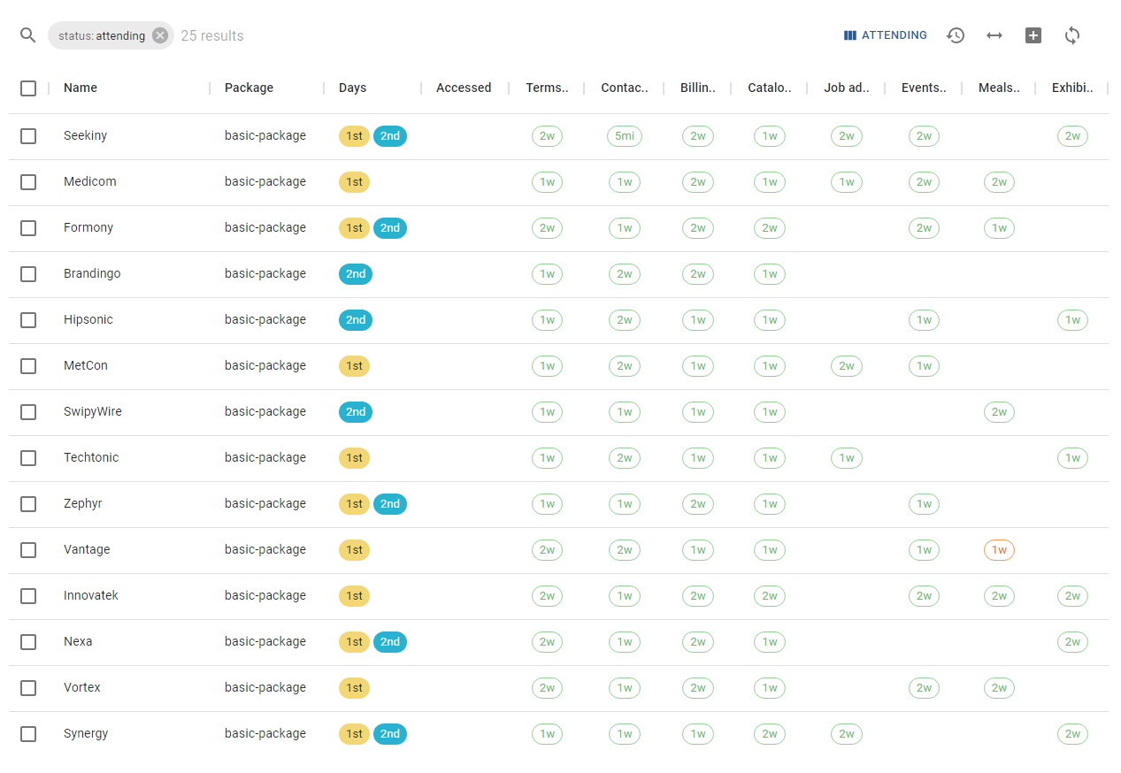Click basic-package cell in Nexa row

pos(265,641)
